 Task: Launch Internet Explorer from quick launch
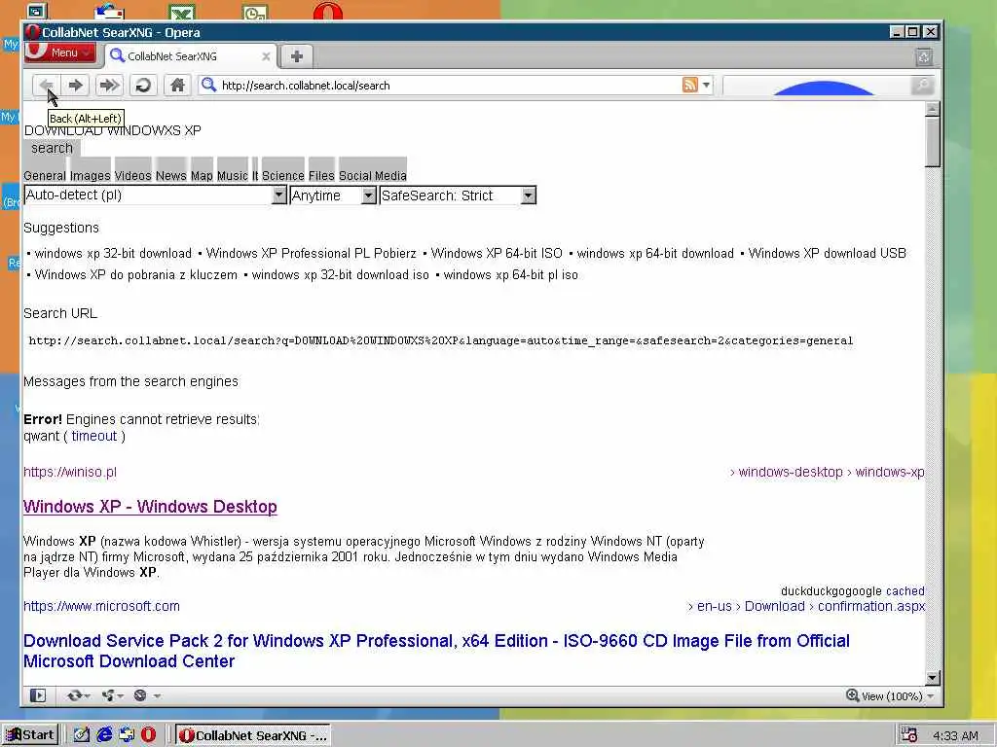pyautogui.click(x=104, y=735)
